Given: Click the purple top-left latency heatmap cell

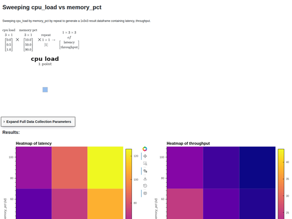Looking at the screenshot, I should point(34,167).
